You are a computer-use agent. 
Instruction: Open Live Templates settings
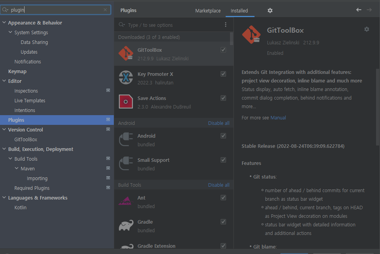pos(30,101)
